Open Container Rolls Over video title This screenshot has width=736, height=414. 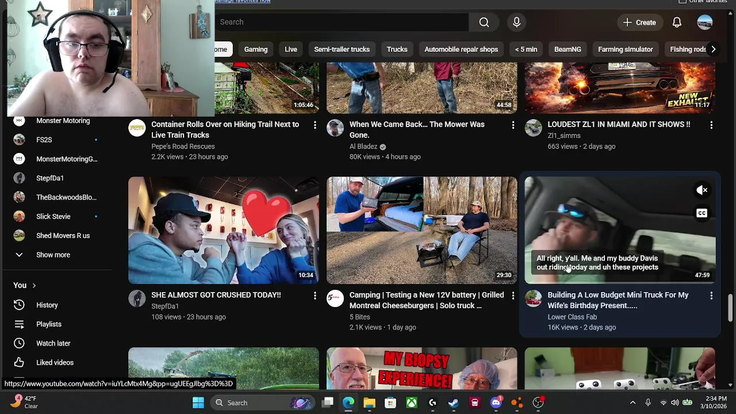[225, 130]
